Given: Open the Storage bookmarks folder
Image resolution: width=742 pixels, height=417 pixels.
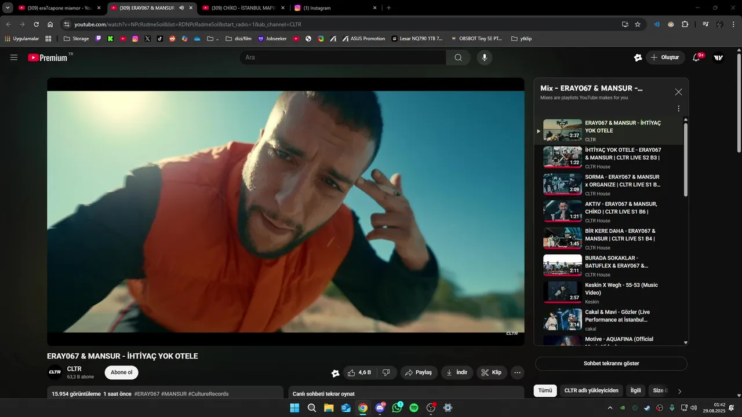Looking at the screenshot, I should pos(77,39).
